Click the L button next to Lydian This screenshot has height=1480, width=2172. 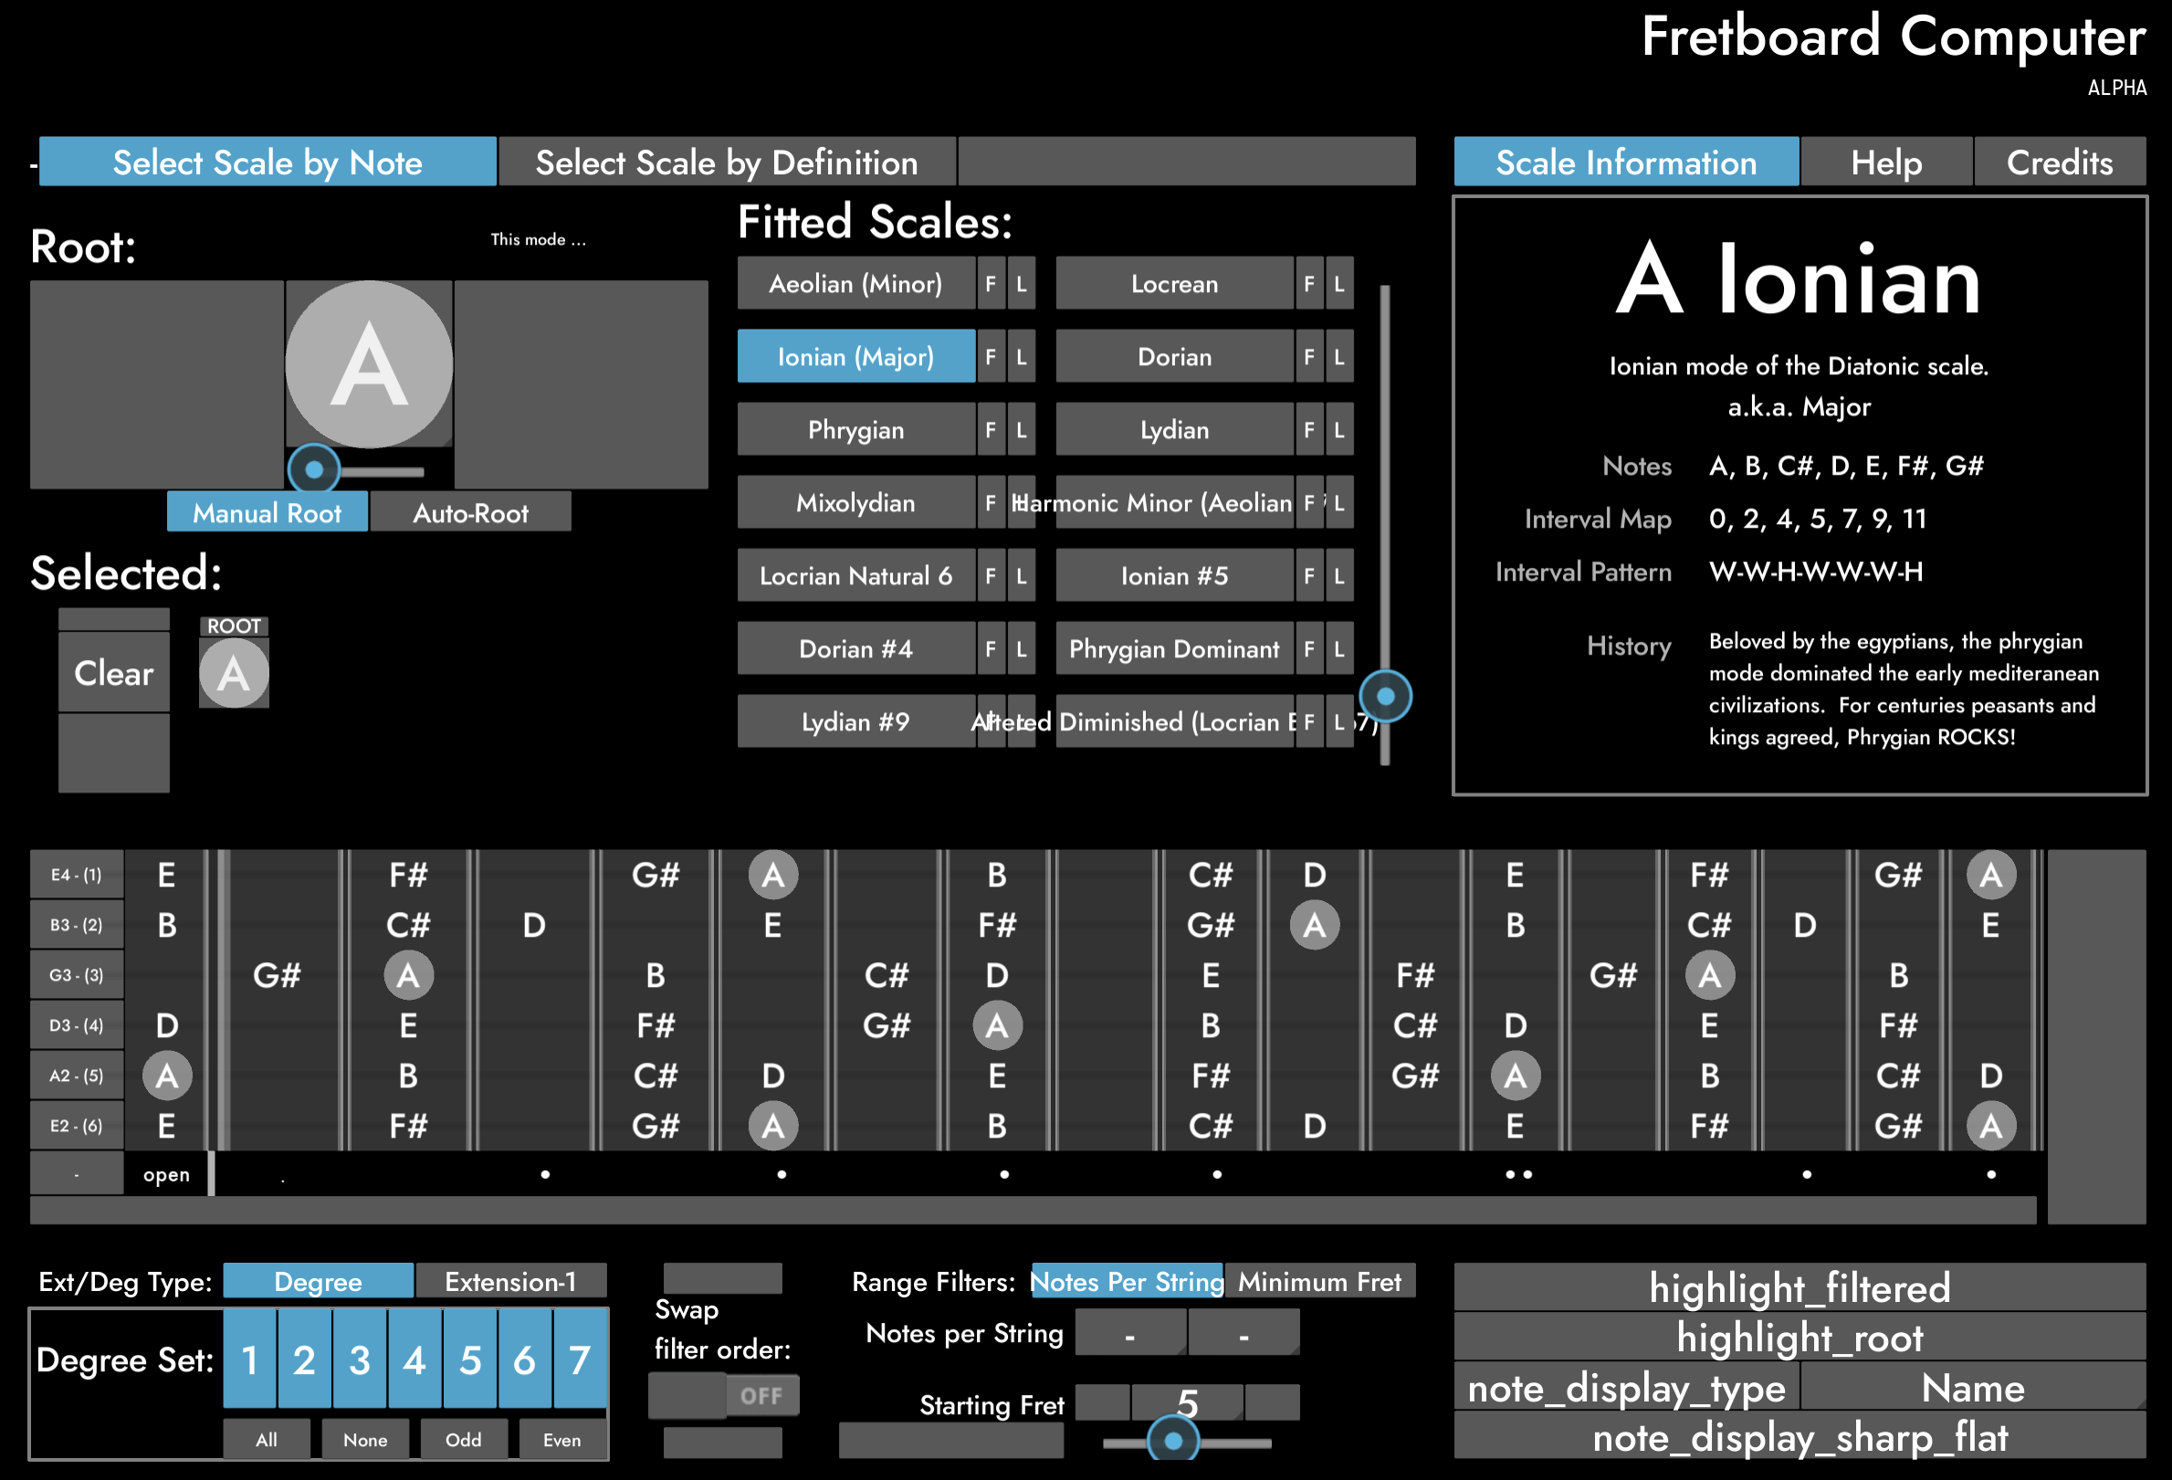(x=1338, y=430)
